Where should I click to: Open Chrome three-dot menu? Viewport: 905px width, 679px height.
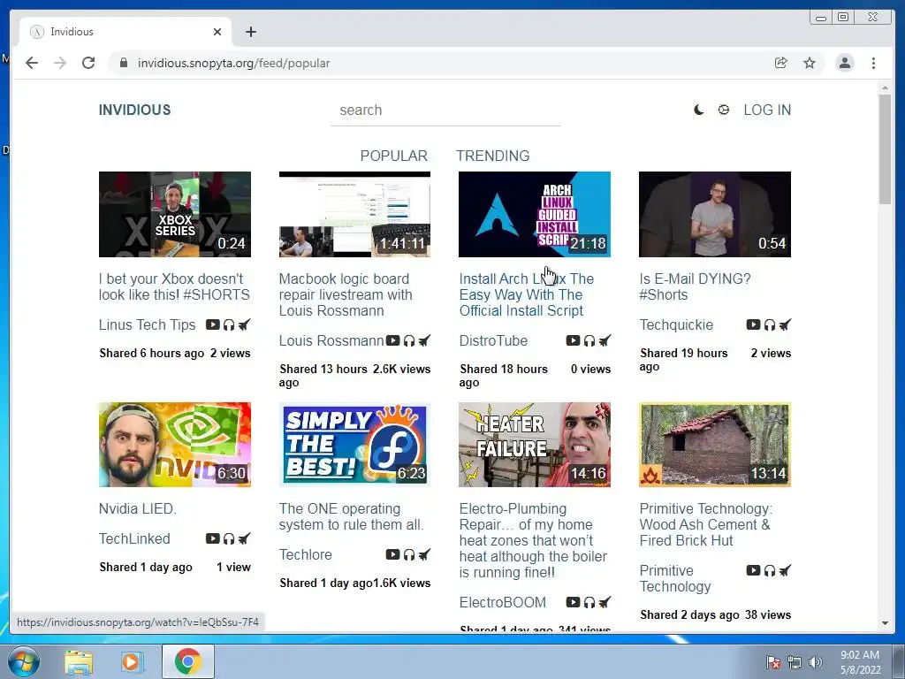tap(873, 63)
